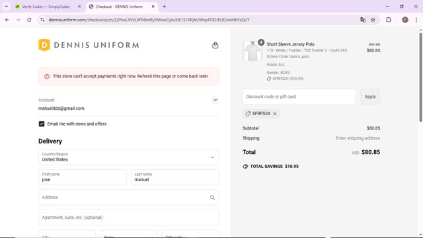This screenshot has width=423, height=238.
Task: Focus the Address input field
Action: (x=129, y=198)
